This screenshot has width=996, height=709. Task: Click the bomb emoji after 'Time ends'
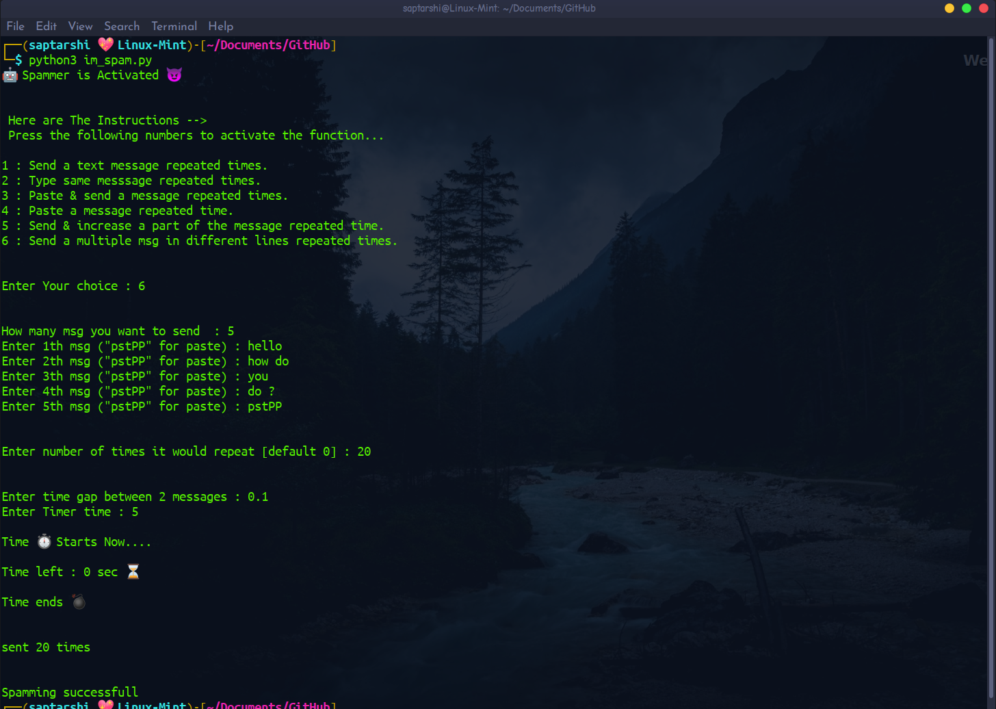point(79,602)
